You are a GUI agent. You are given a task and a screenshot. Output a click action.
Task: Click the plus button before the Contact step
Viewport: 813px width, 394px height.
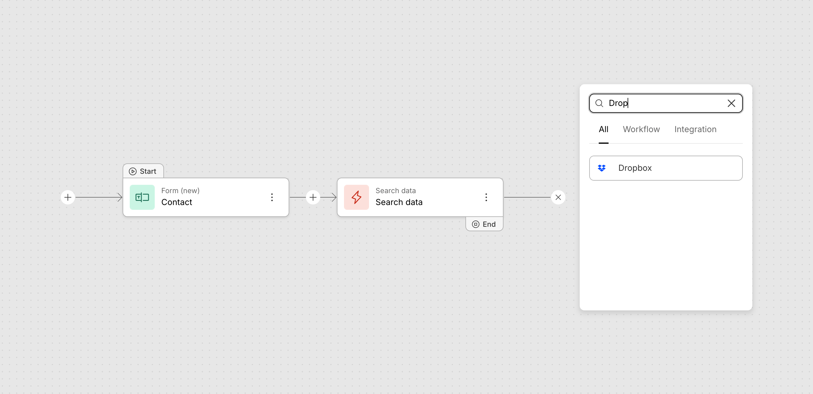coord(68,197)
